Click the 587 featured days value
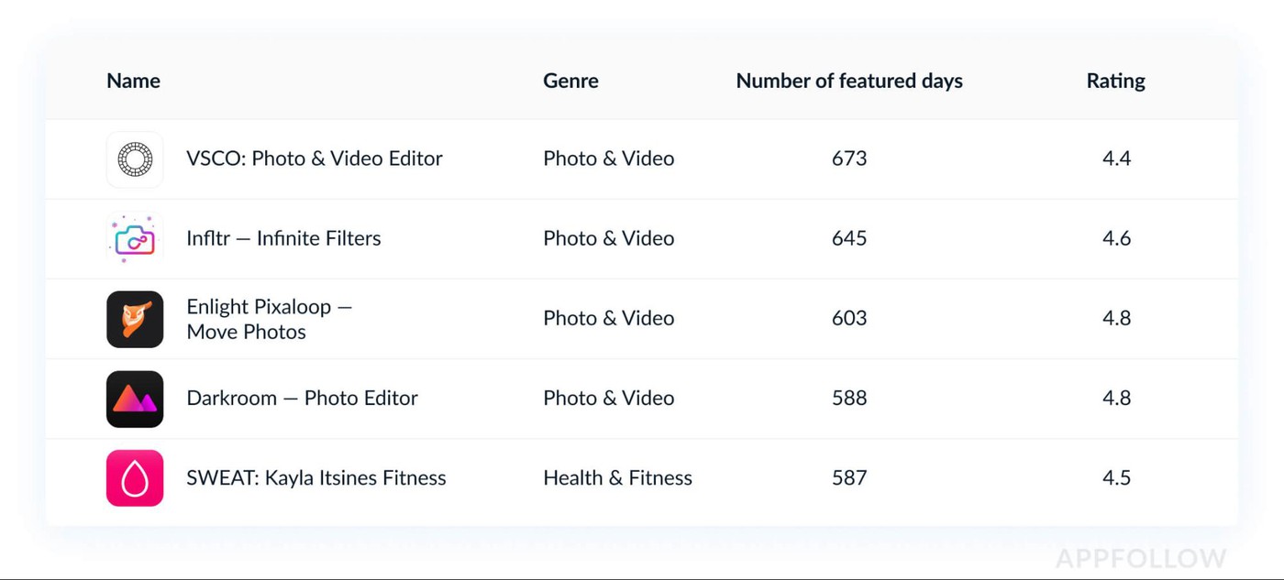The height and width of the screenshot is (580, 1284). coord(849,477)
